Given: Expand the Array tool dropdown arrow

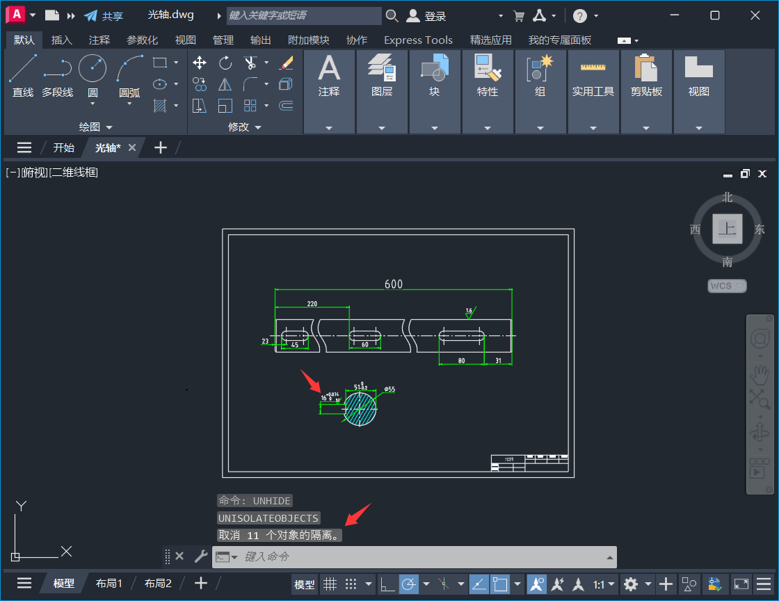Looking at the screenshot, I should tap(268, 105).
